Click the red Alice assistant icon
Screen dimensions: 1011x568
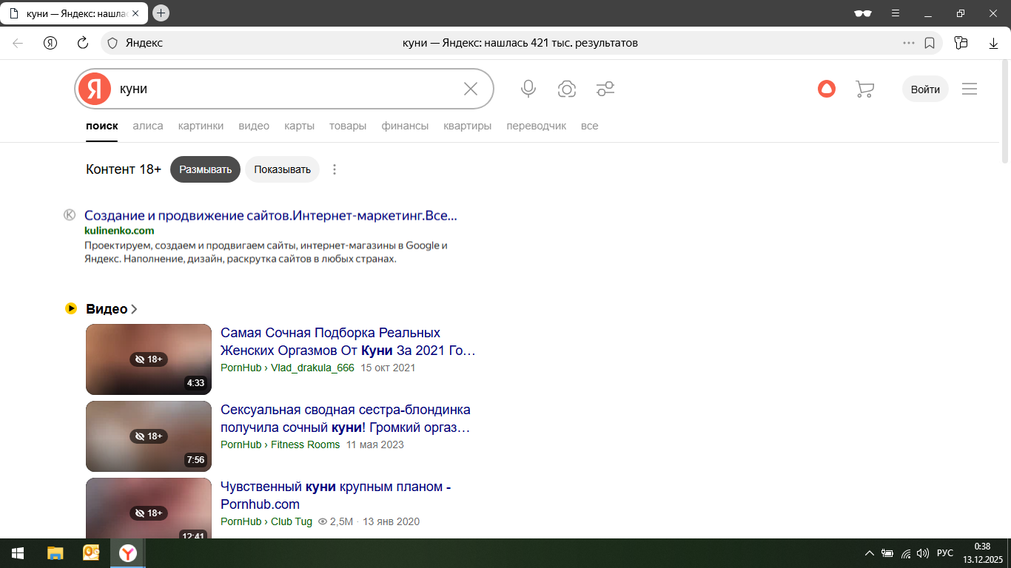tap(826, 89)
